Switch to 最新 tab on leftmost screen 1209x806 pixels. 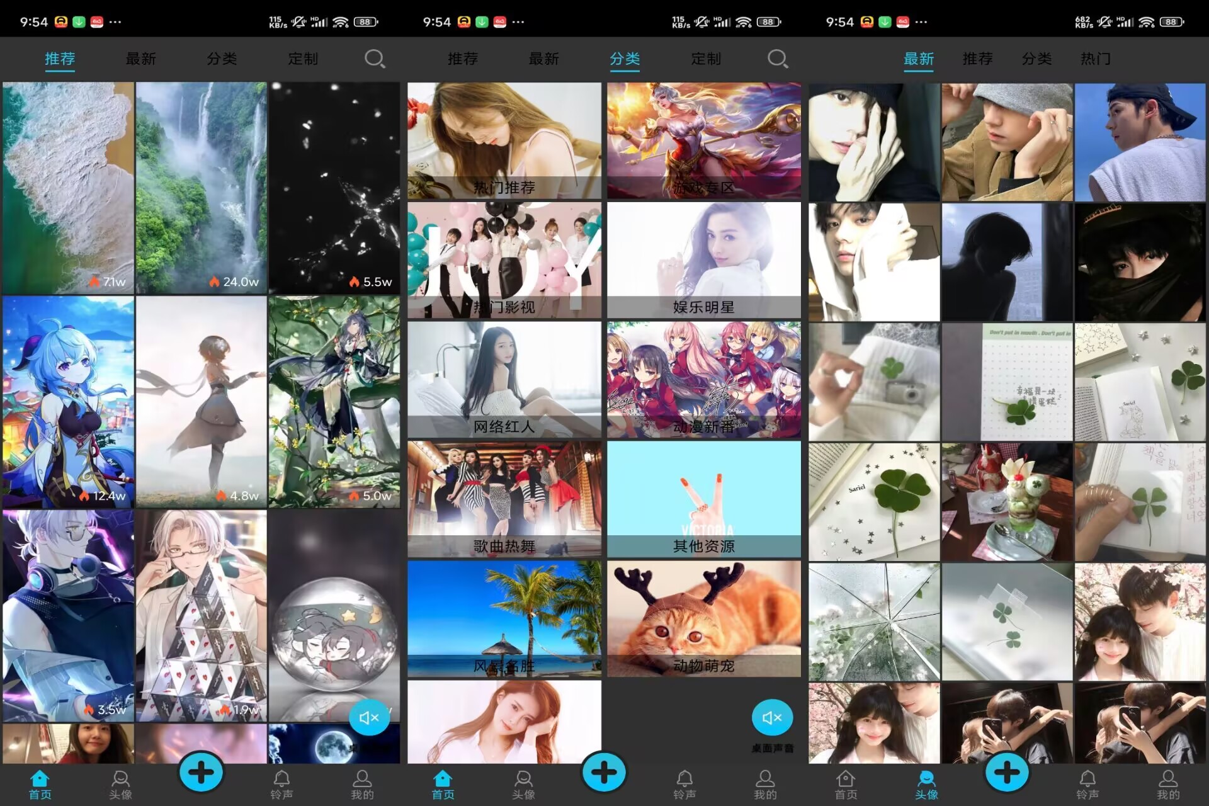point(140,59)
